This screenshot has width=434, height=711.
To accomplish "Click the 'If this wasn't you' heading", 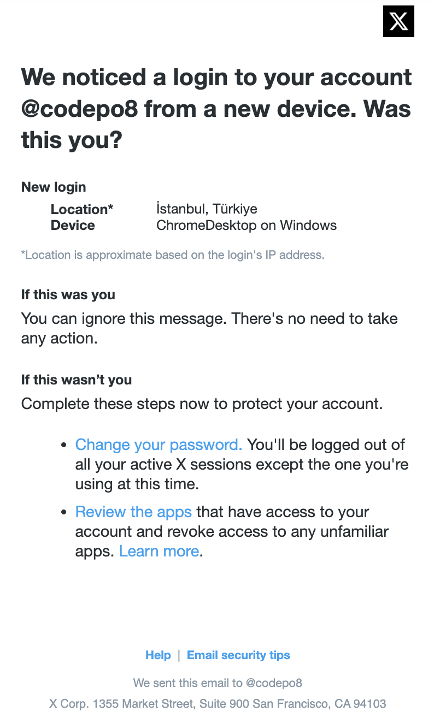I will 77,380.
